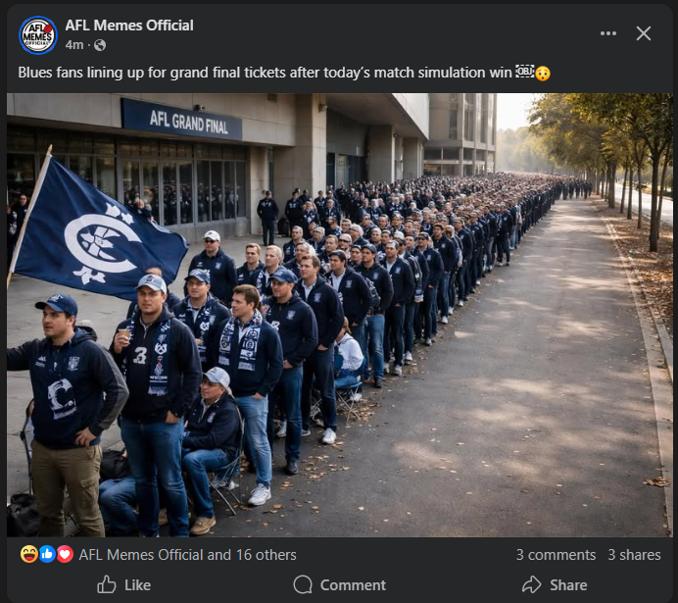
Task: Click the Comment button
Action: pos(339,584)
